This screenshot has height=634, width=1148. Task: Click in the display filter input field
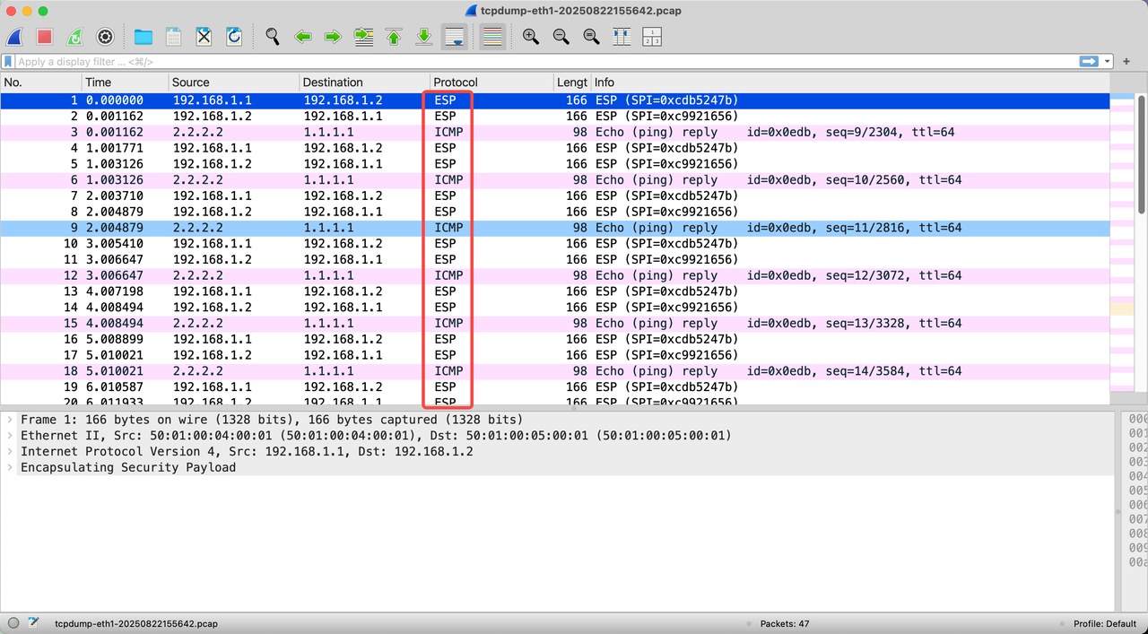(538, 62)
